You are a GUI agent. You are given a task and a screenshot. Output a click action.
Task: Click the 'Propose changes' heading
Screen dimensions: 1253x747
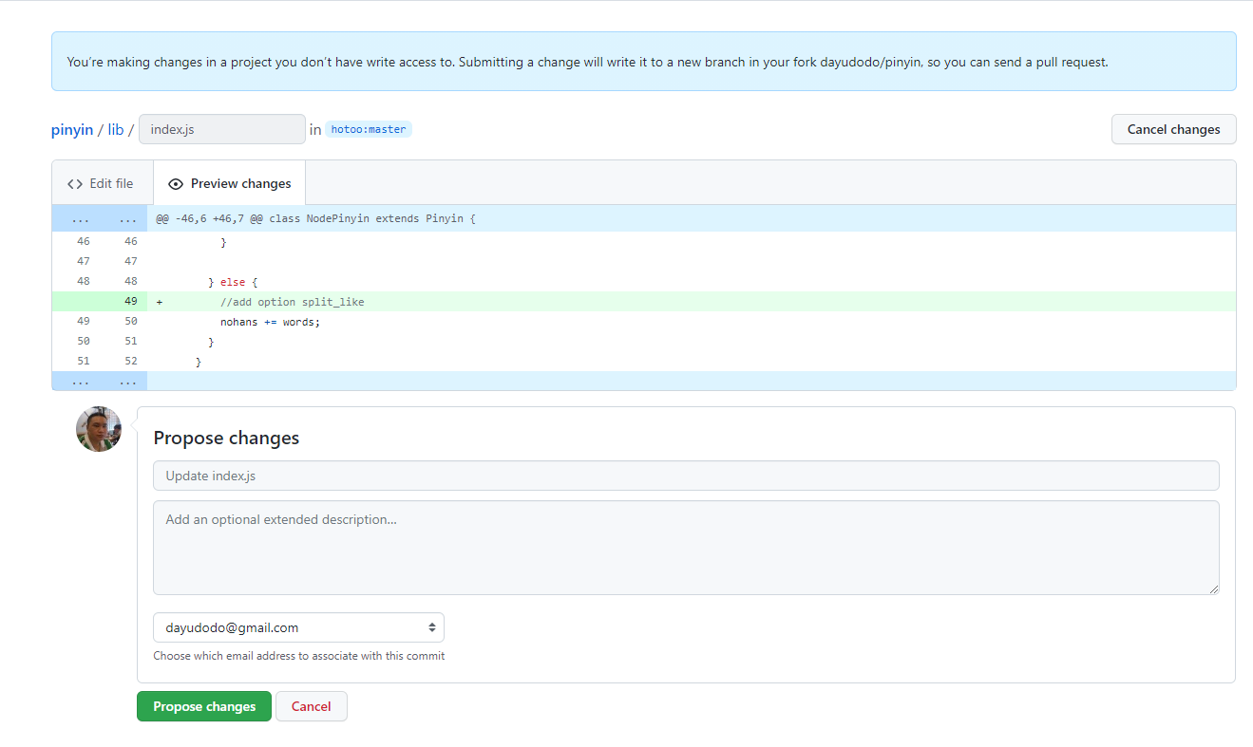[x=226, y=438]
